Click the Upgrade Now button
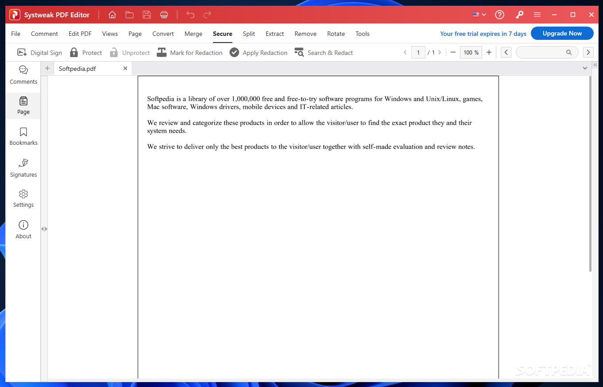The height and width of the screenshot is (387, 603). point(562,33)
